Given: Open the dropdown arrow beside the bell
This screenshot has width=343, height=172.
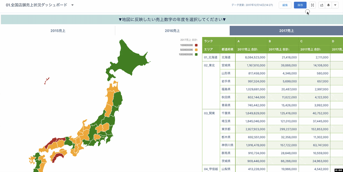Looking at the screenshot, I should [335, 5].
